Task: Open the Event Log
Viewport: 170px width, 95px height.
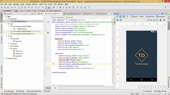Action: pyautogui.click(x=147, y=91)
